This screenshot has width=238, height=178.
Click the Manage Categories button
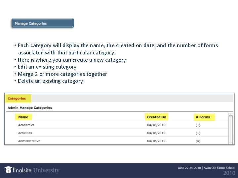coord(43,23)
